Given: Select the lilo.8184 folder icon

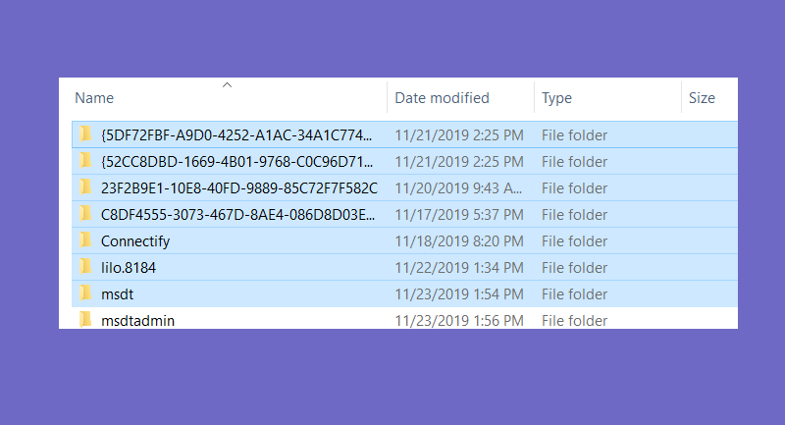Looking at the screenshot, I should point(85,267).
